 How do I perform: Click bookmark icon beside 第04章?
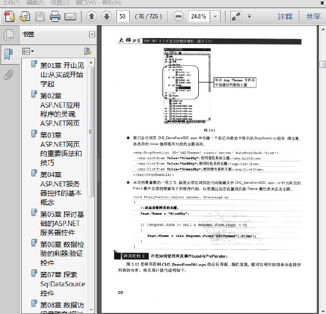[34, 173]
